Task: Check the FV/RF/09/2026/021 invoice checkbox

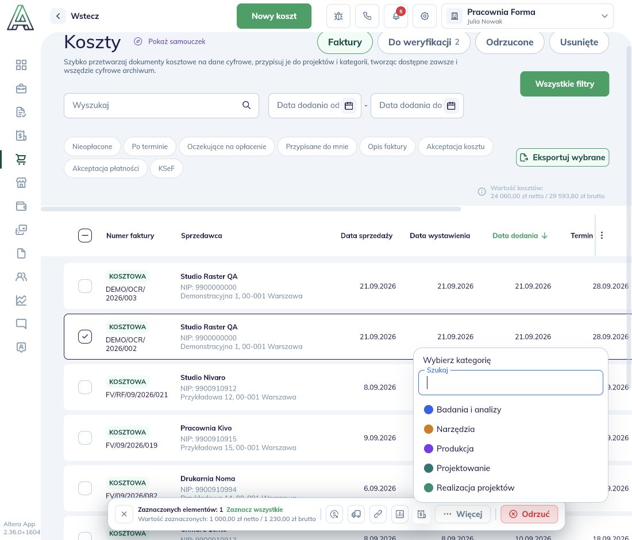Action: click(x=85, y=387)
